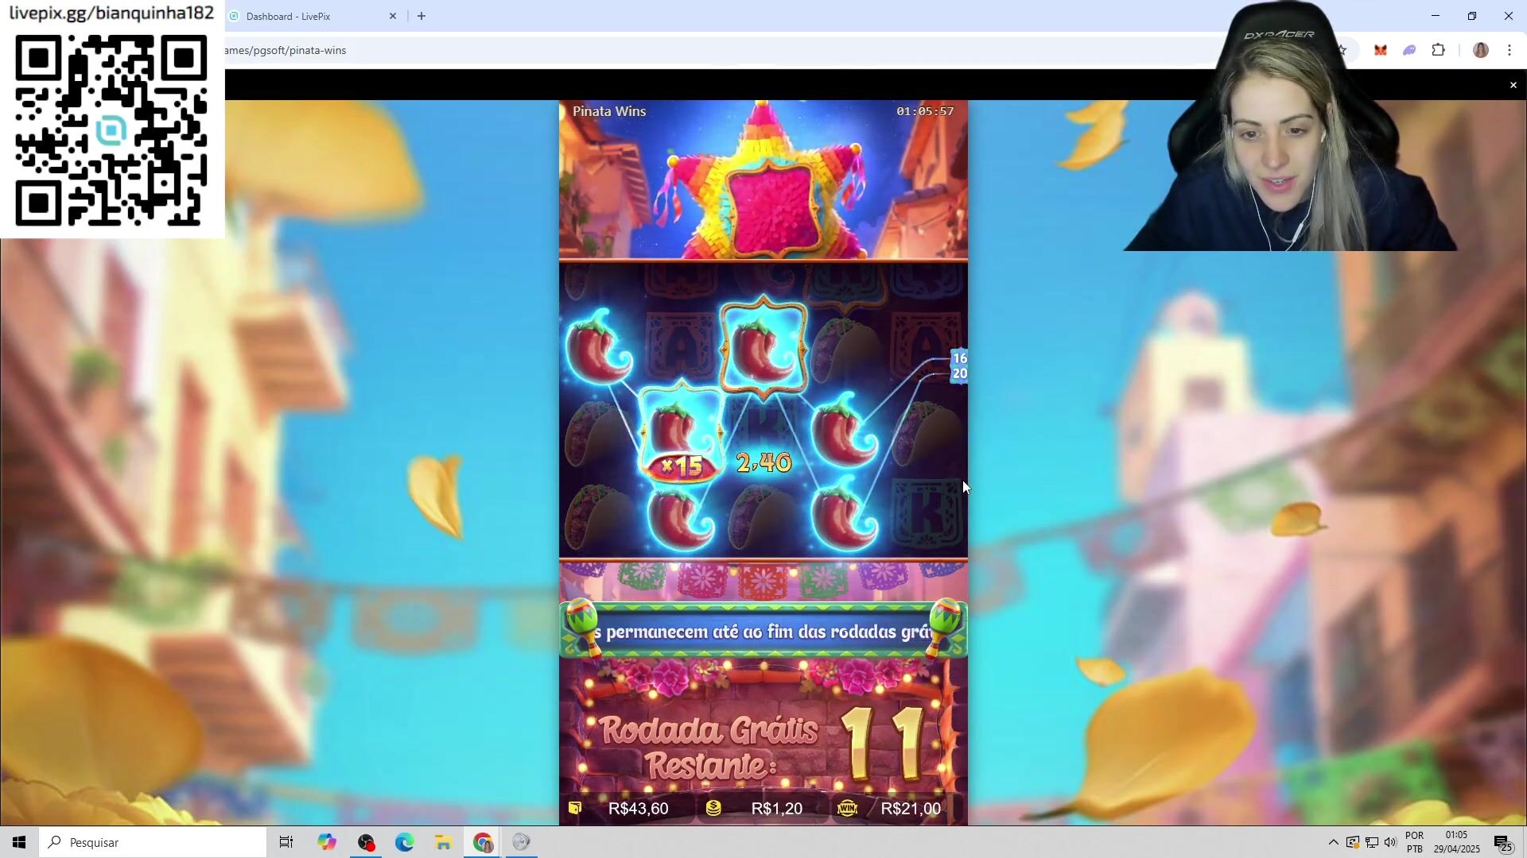Click the WIN trophy icon
The height and width of the screenshot is (858, 1527).
pyautogui.click(x=847, y=808)
